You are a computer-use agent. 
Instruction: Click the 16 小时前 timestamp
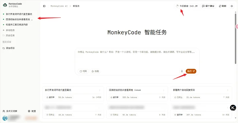[97, 97]
